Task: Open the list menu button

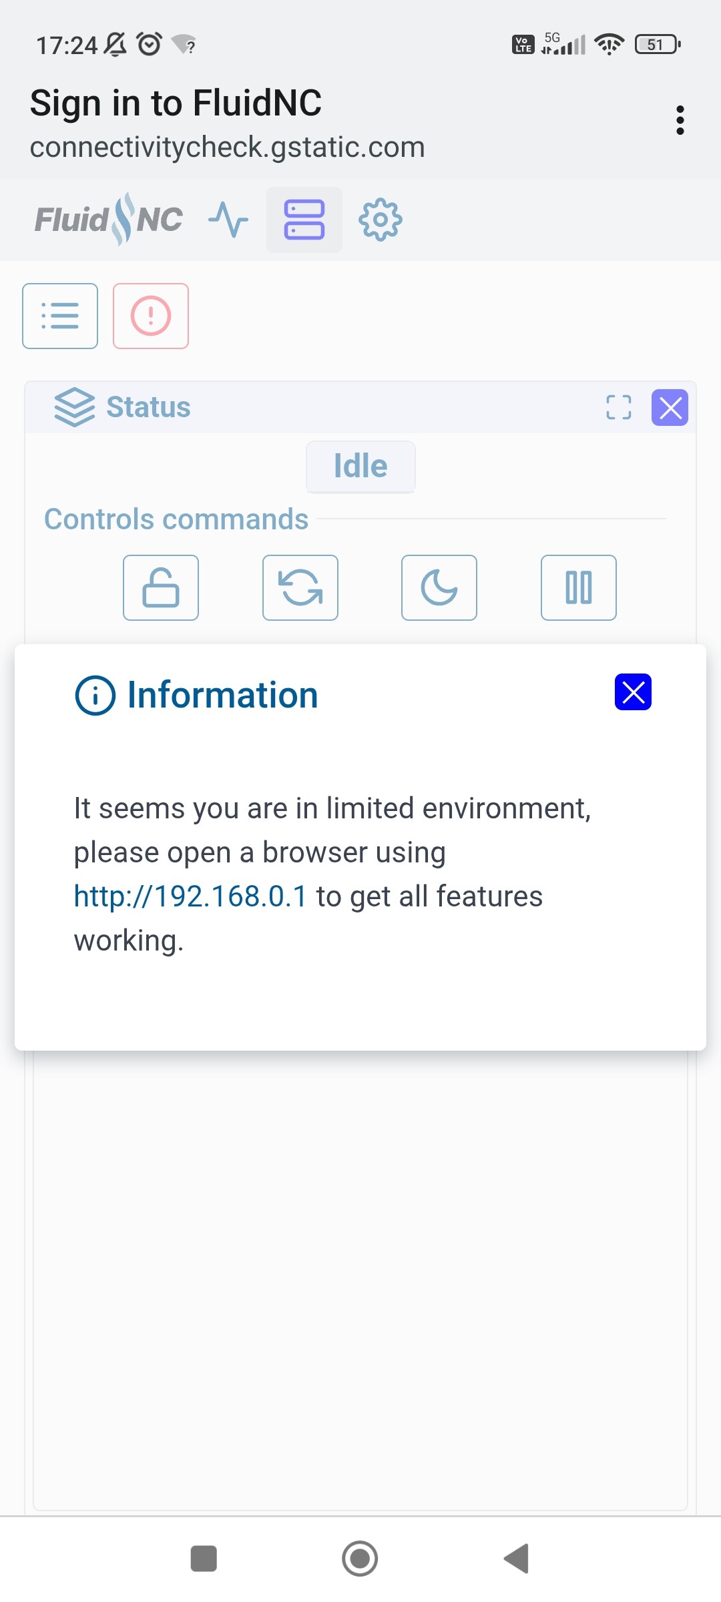Action: click(60, 316)
